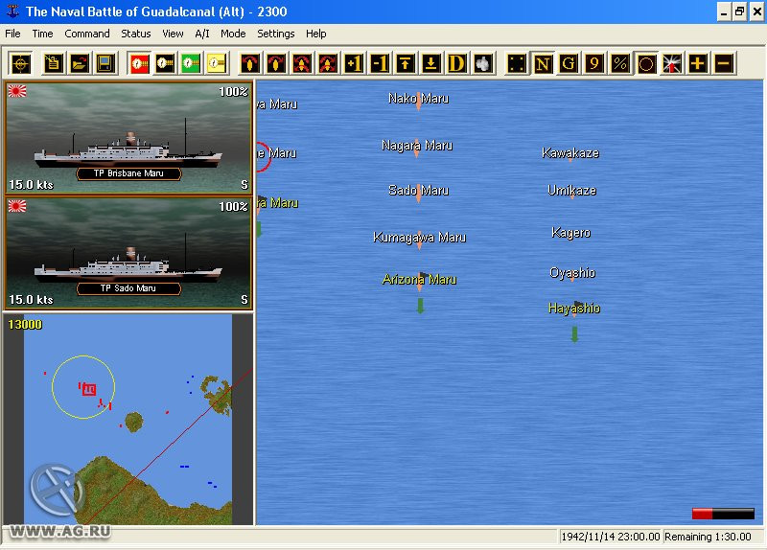Viewport: 767px width, 550px height.
Task: Click the plus zoom in icon
Action: click(698, 63)
